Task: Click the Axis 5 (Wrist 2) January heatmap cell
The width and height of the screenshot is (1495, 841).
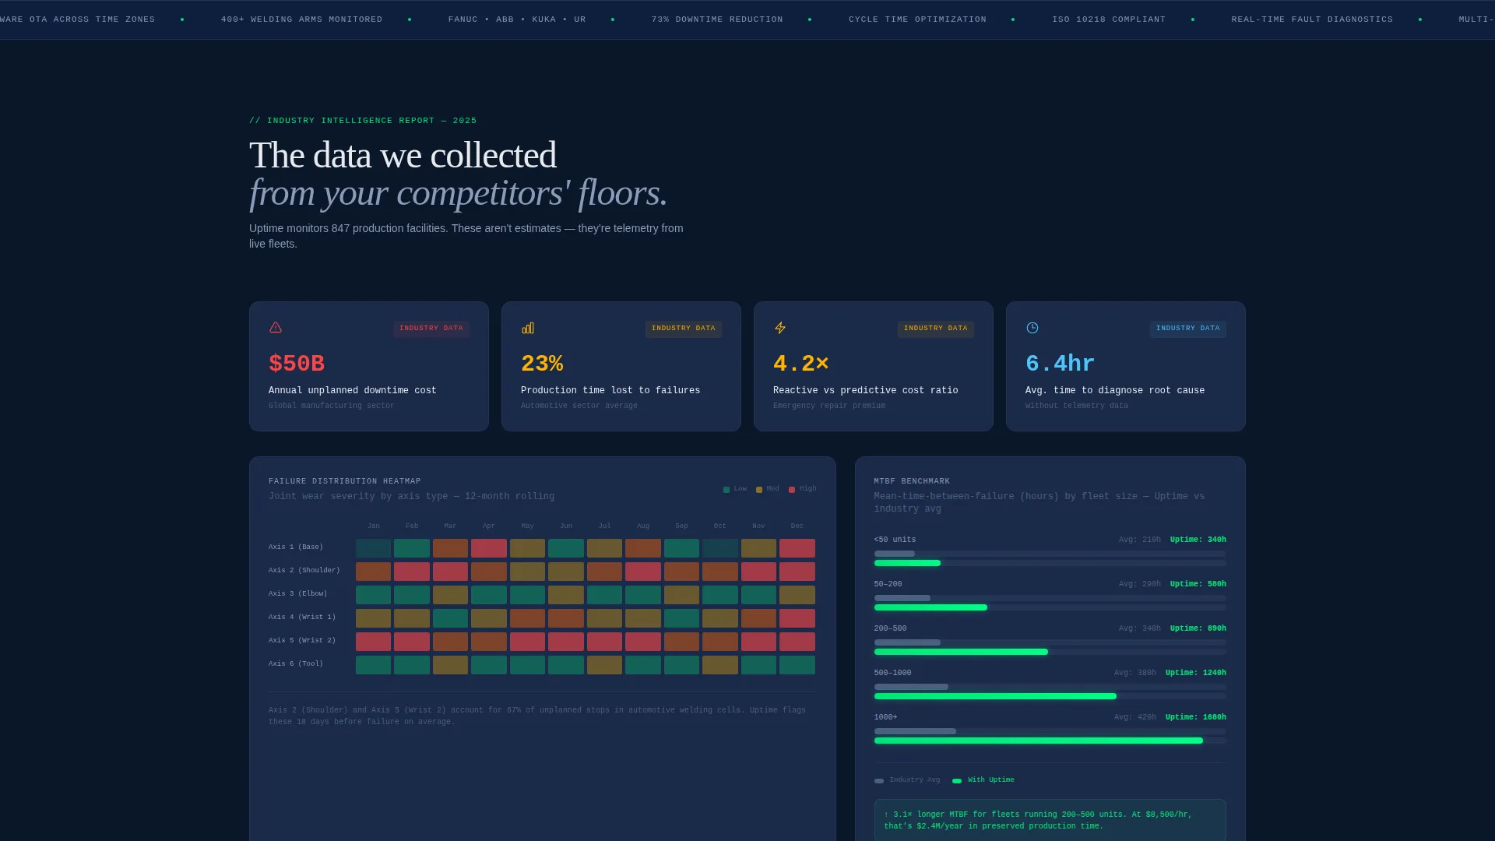Action: (374, 642)
